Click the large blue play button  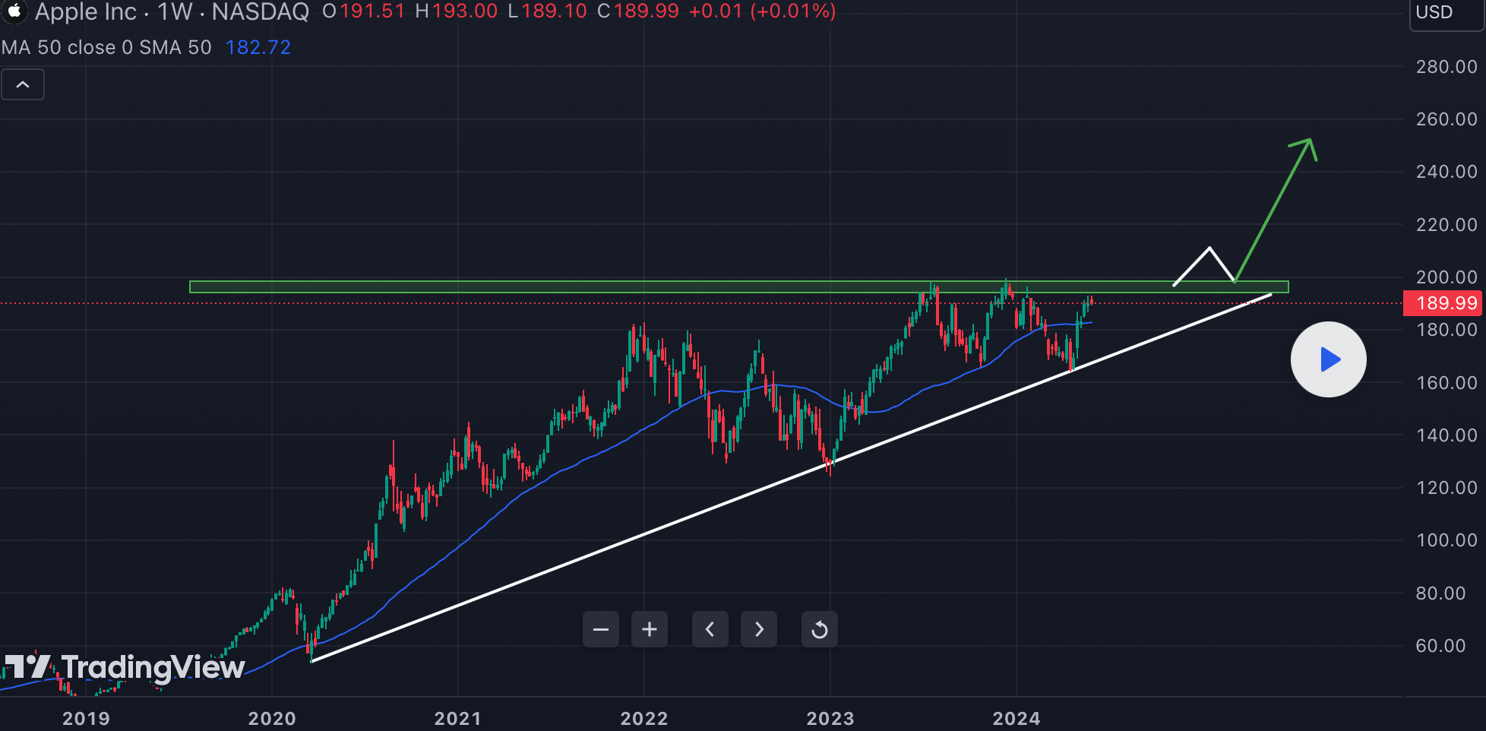[1329, 359]
